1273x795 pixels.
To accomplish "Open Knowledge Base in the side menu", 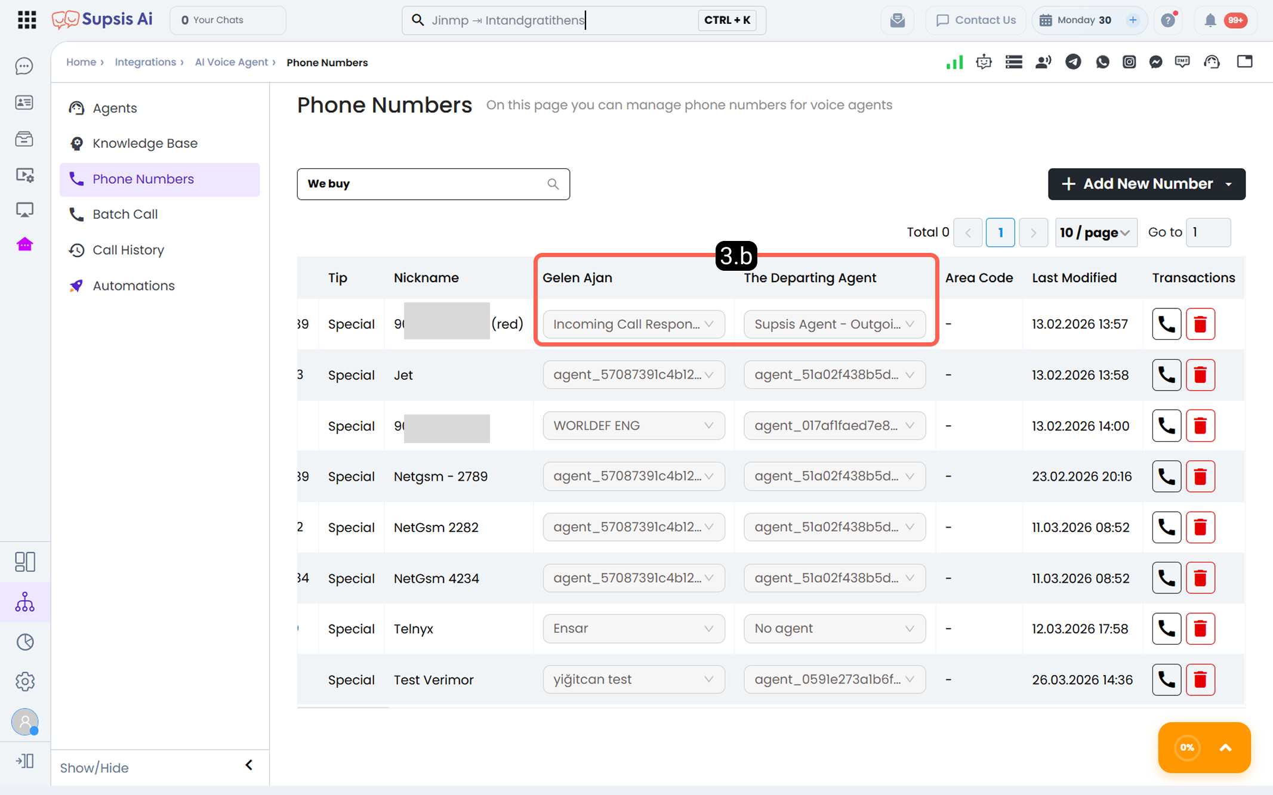I will (x=160, y=143).
